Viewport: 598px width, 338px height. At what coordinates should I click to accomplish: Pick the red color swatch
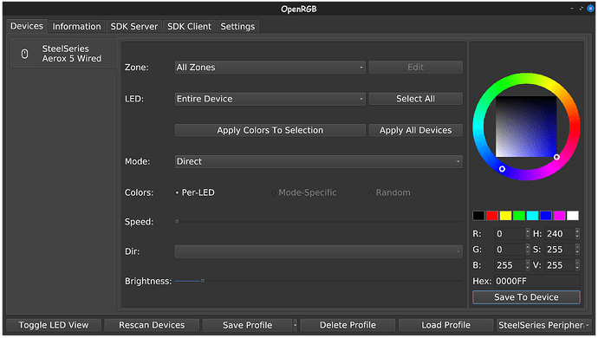coord(492,216)
